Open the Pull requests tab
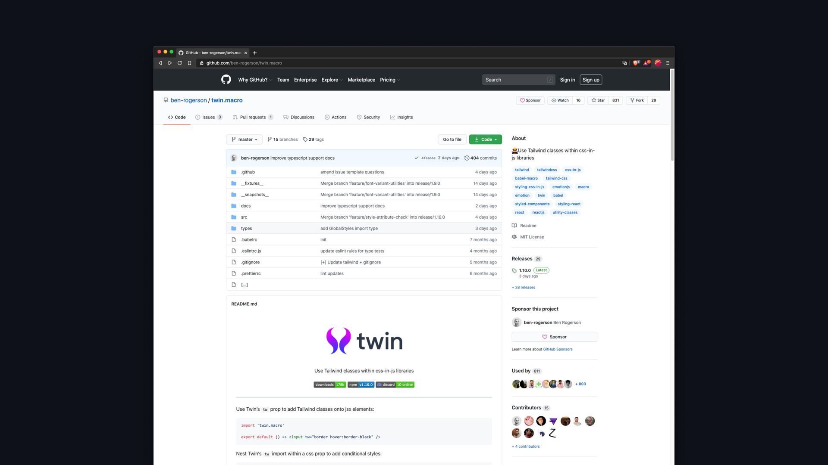Image resolution: width=828 pixels, height=465 pixels. [253, 117]
